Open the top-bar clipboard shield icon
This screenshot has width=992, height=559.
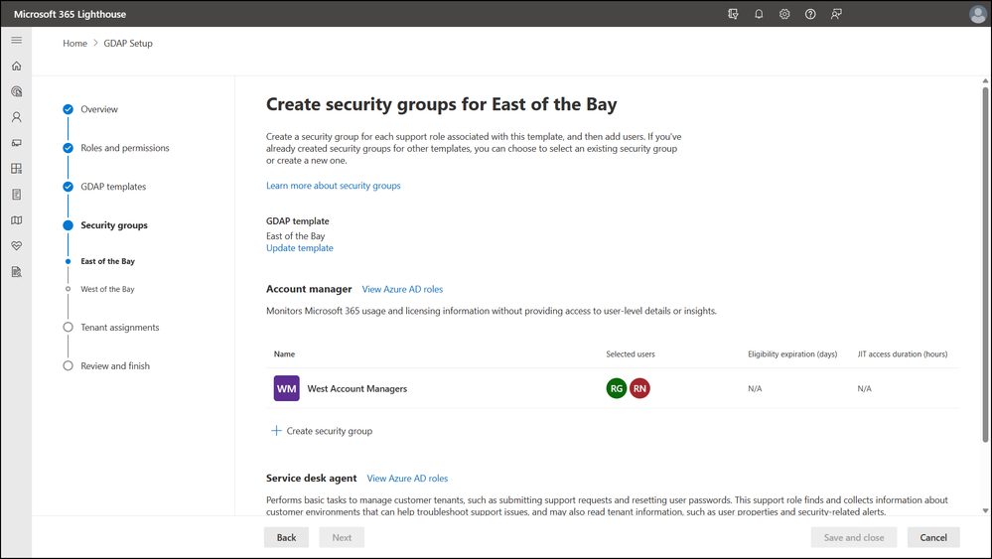(x=733, y=14)
